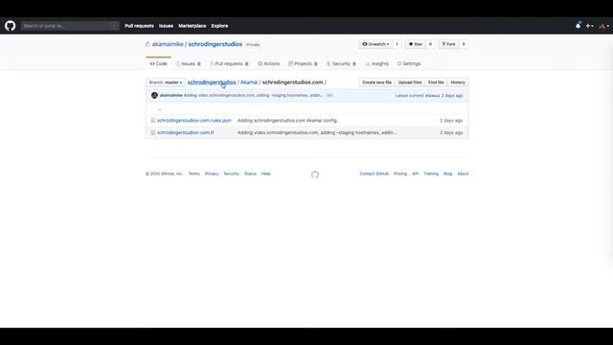Viewport: 613px width, 345px height.
Task: Switch to the Code tab
Action: (158, 64)
